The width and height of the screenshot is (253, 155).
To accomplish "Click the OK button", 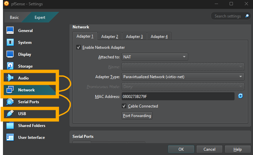I will point(181,149).
